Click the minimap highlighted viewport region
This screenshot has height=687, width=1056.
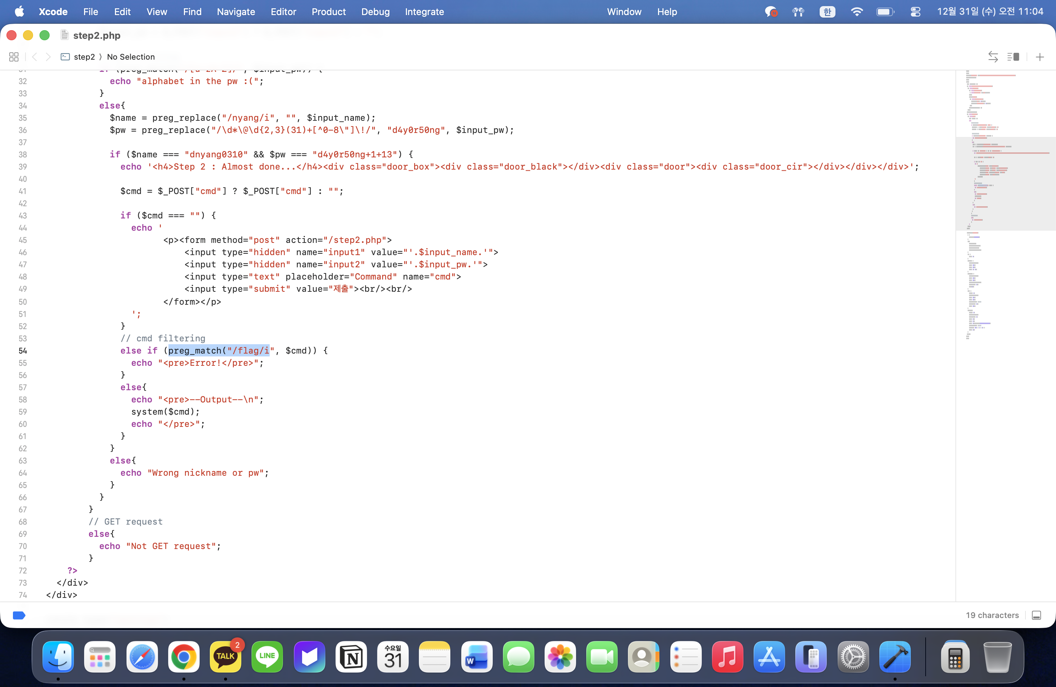tap(1005, 183)
